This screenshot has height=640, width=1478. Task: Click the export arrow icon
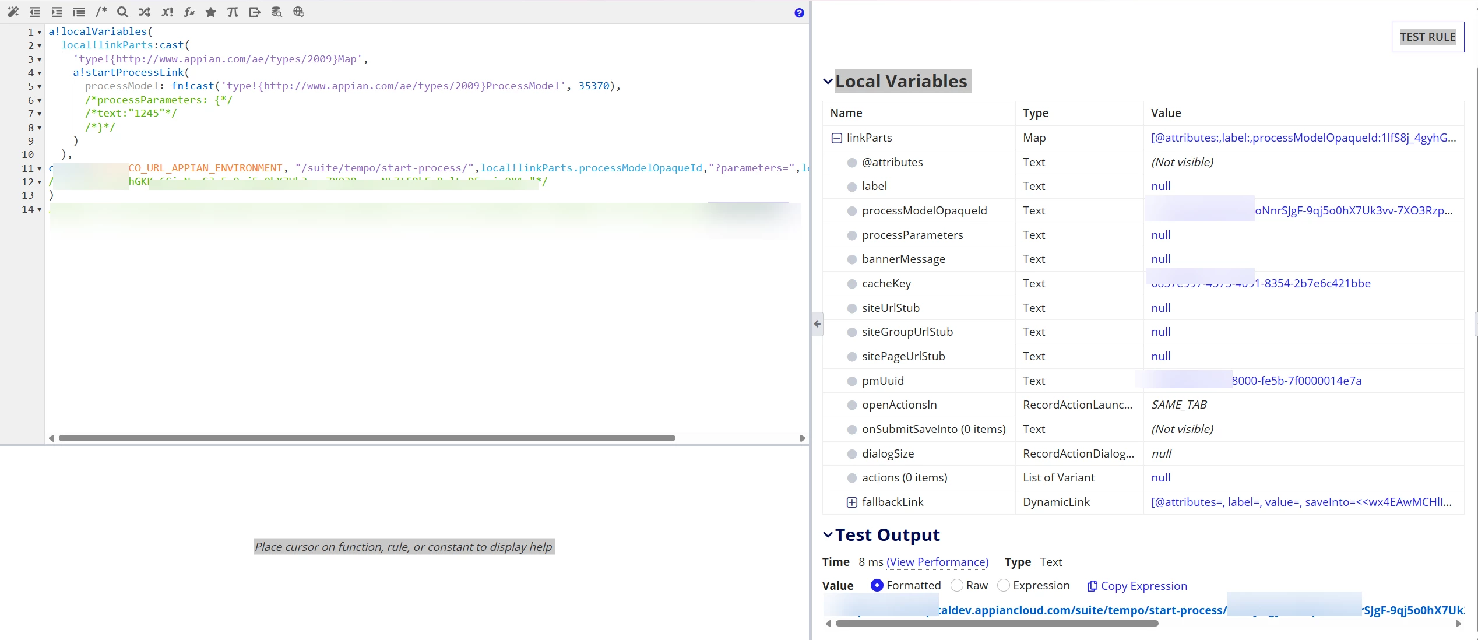pos(255,12)
